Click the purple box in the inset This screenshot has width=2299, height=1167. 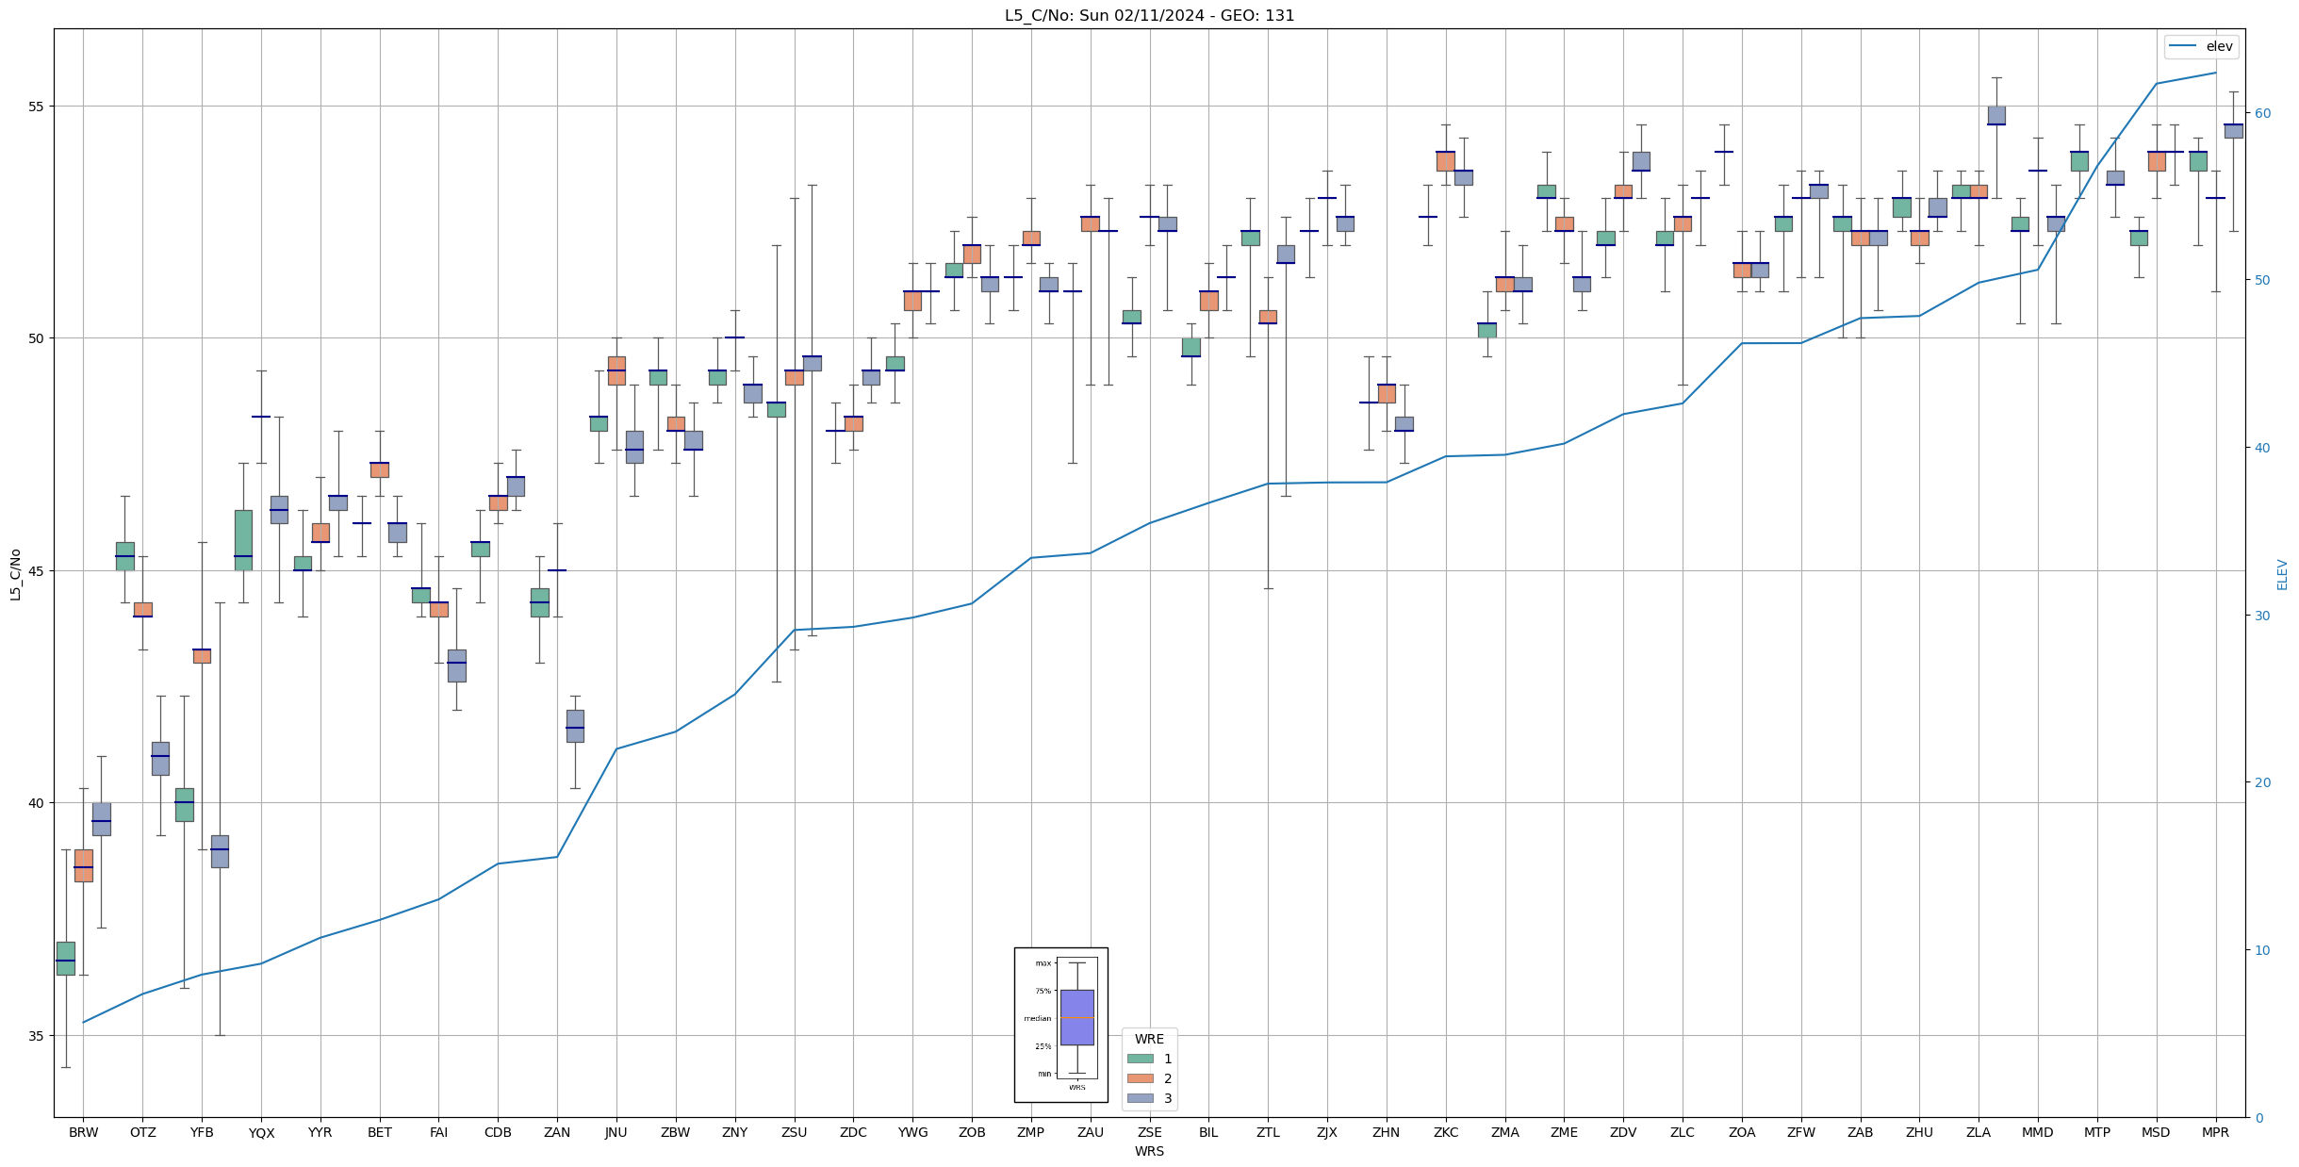(x=1076, y=1017)
